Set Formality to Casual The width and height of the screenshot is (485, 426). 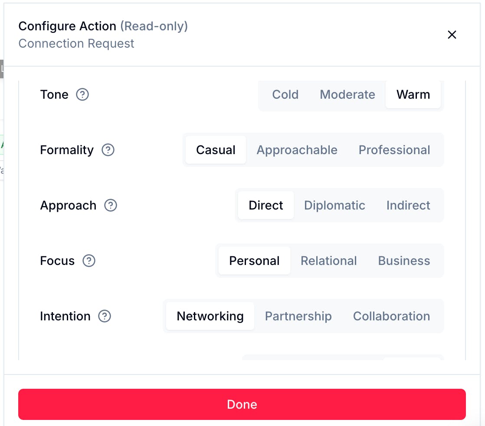click(x=216, y=150)
